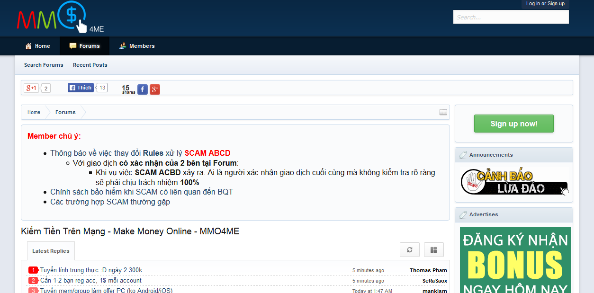Open thread Cần 1-2 bạn reg acc
The image size is (594, 293).
pos(91,280)
